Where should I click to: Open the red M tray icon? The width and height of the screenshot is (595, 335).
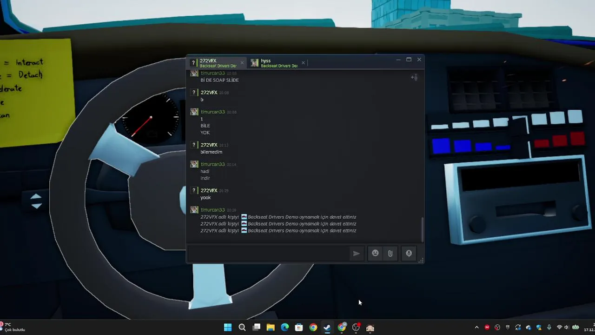tap(487, 328)
